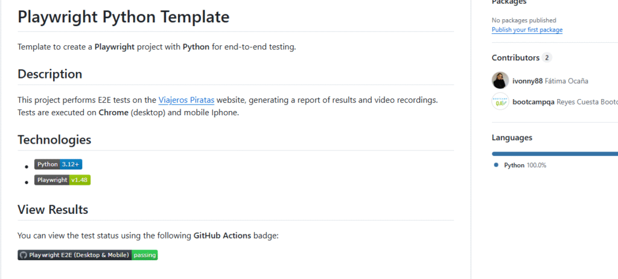Viewport: 618px width, 279px height.
Task: Click the Python language bar
Action: pyautogui.click(x=555, y=154)
